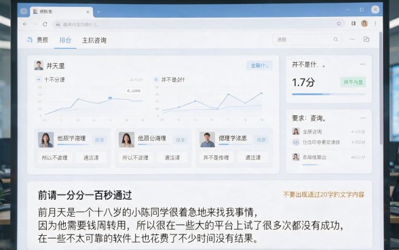Click the blue button in 井天里 card corner
This screenshot has height=250, width=399.
coord(259,66)
